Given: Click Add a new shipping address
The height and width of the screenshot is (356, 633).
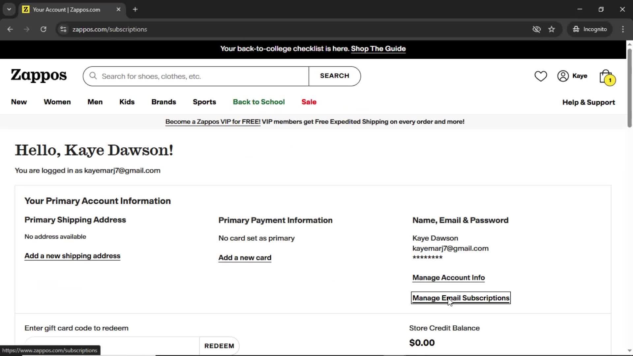Looking at the screenshot, I should 72,256.
